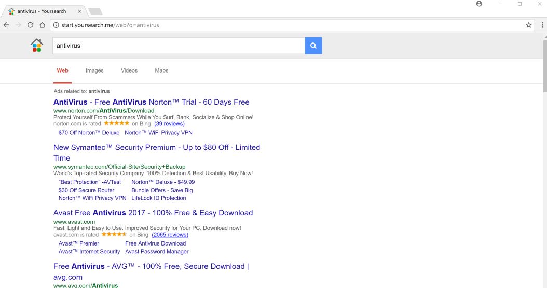Open a new browser tab
The width and height of the screenshot is (547, 288).
tap(95, 11)
